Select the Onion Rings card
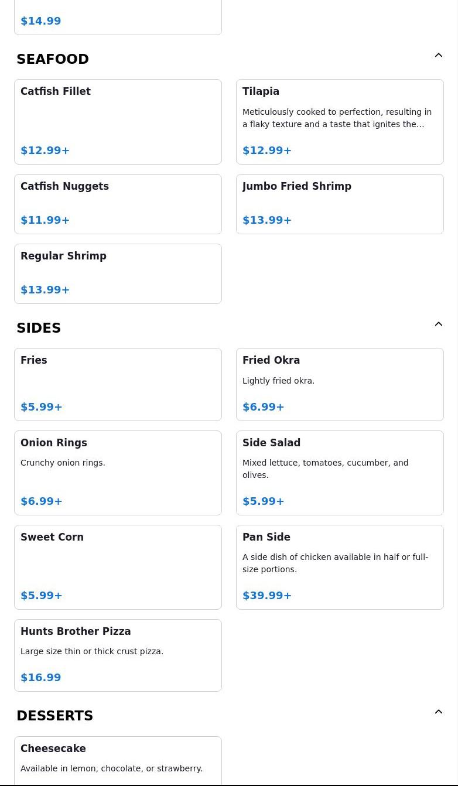Image resolution: width=458 pixels, height=786 pixels. pos(118,473)
